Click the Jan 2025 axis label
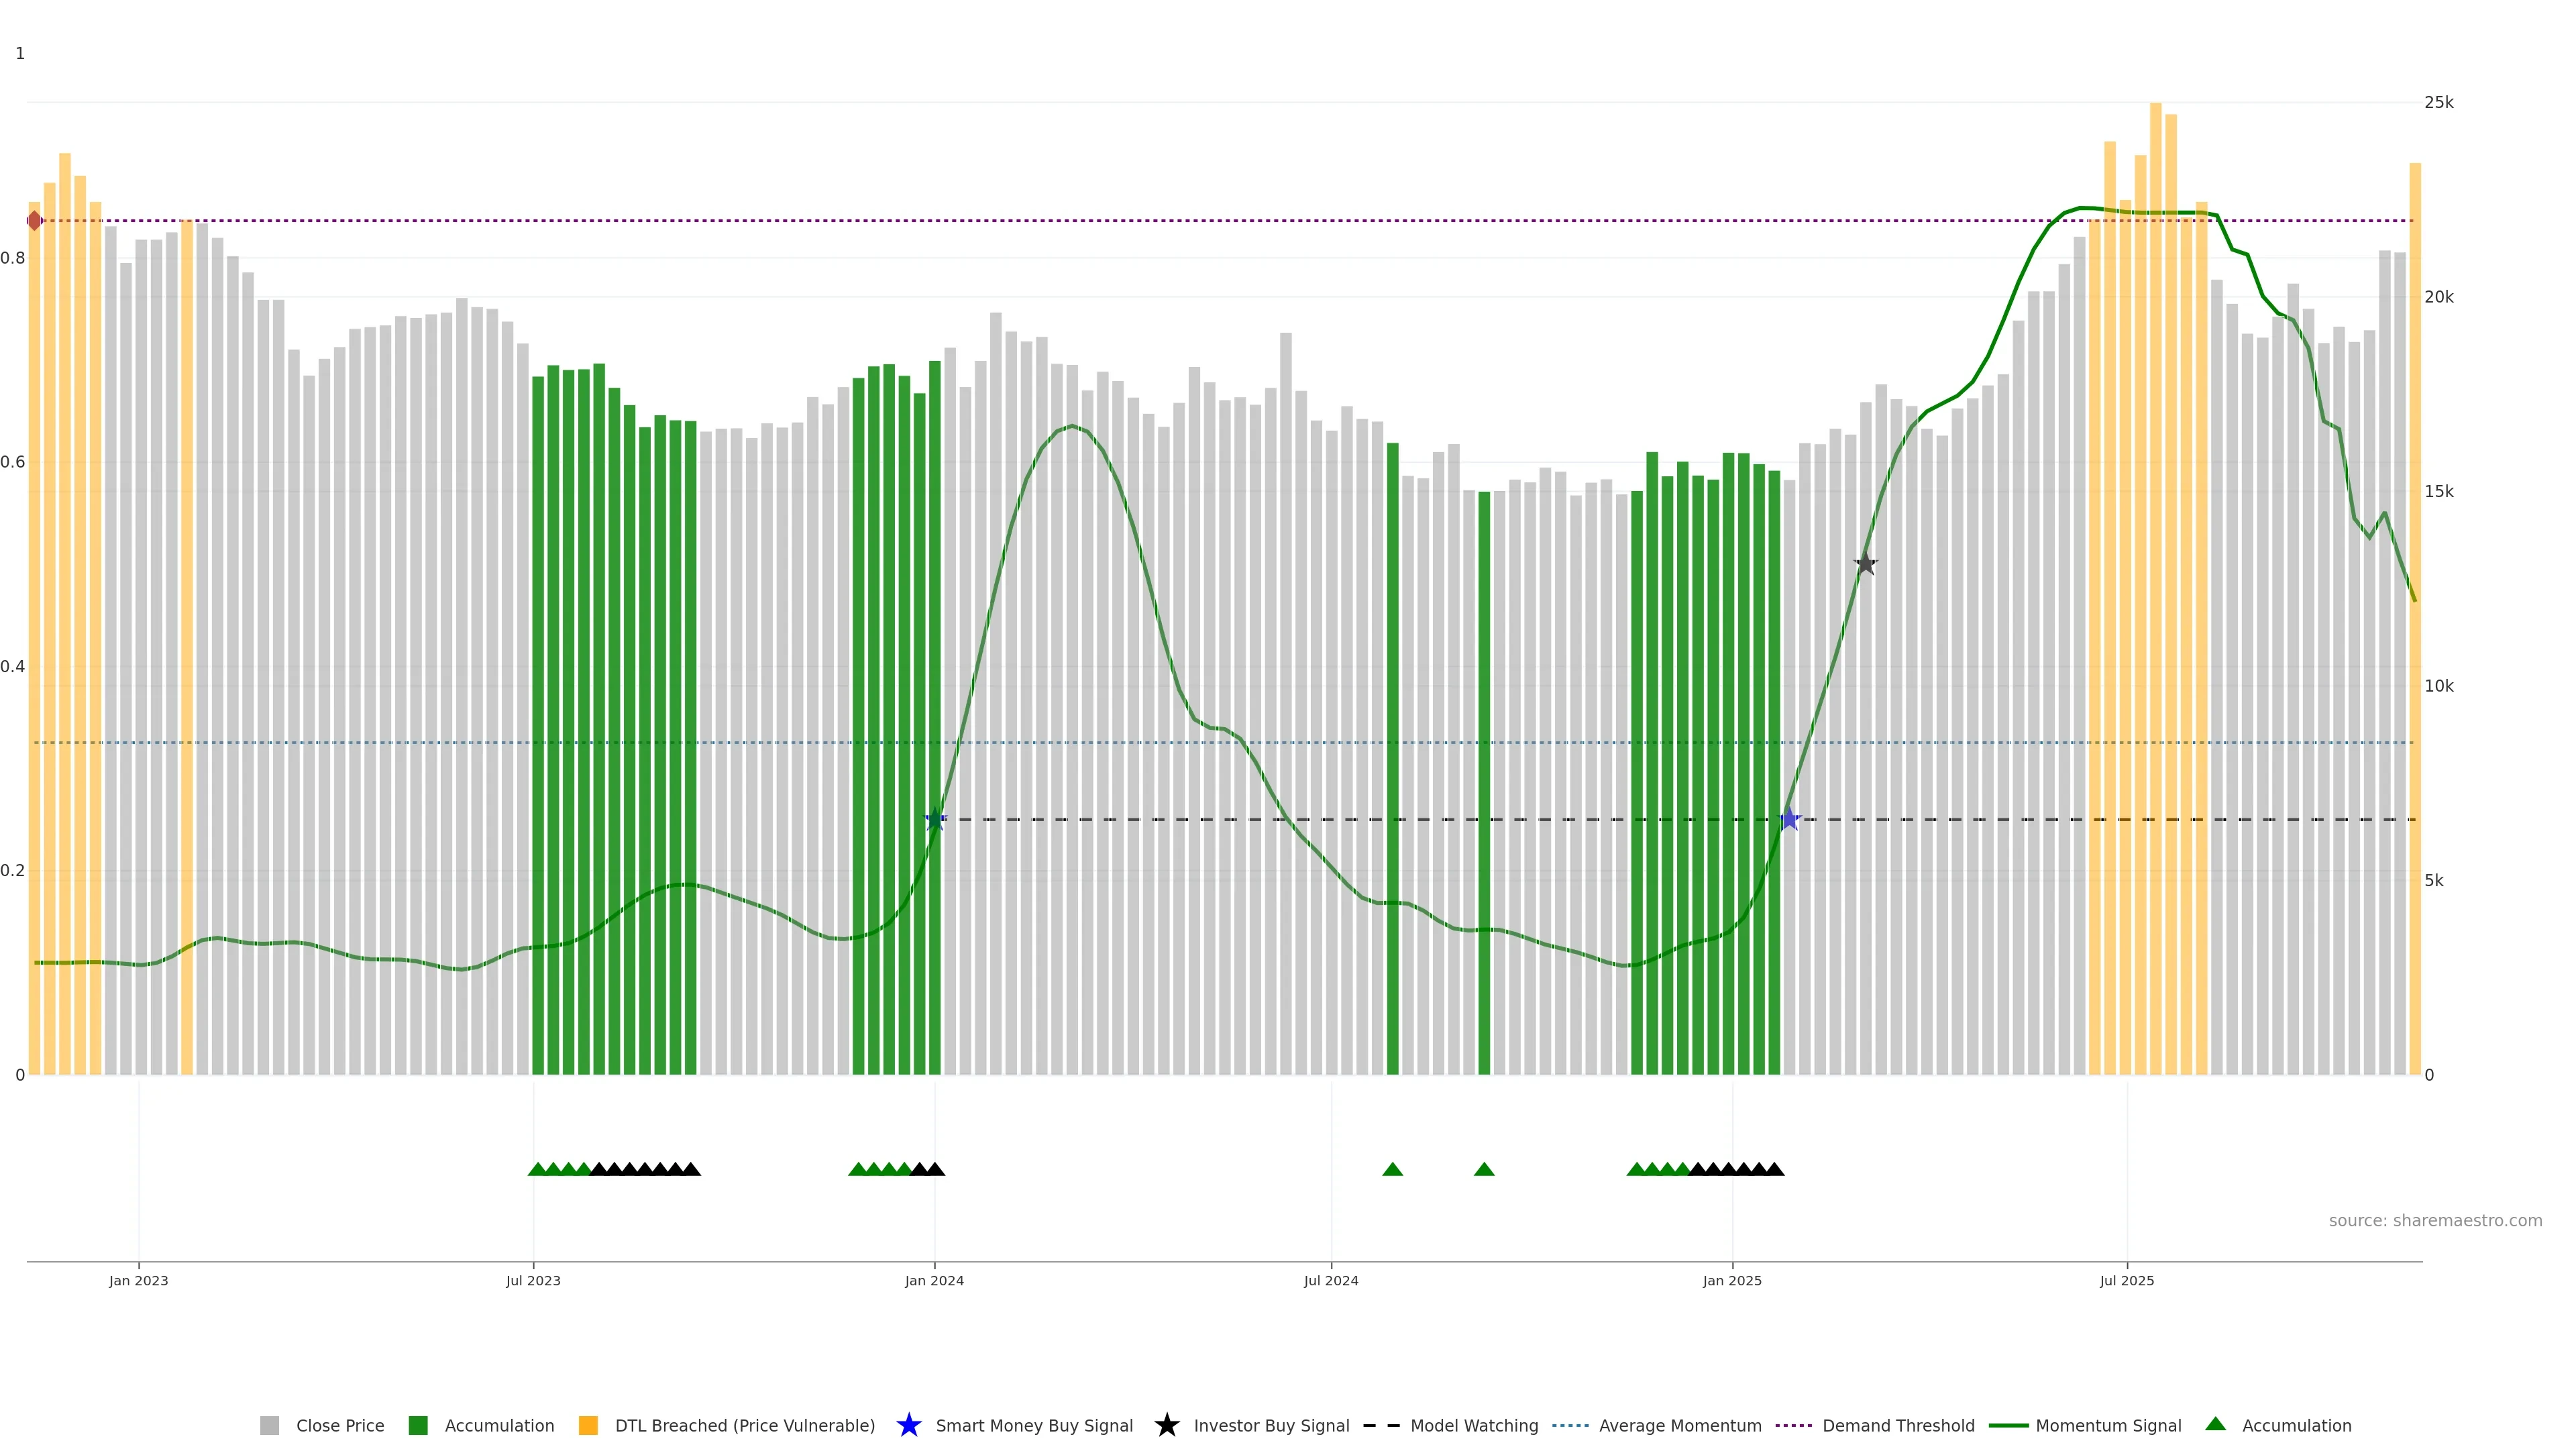Viewport: 2576px width, 1449px height. (1732, 1281)
